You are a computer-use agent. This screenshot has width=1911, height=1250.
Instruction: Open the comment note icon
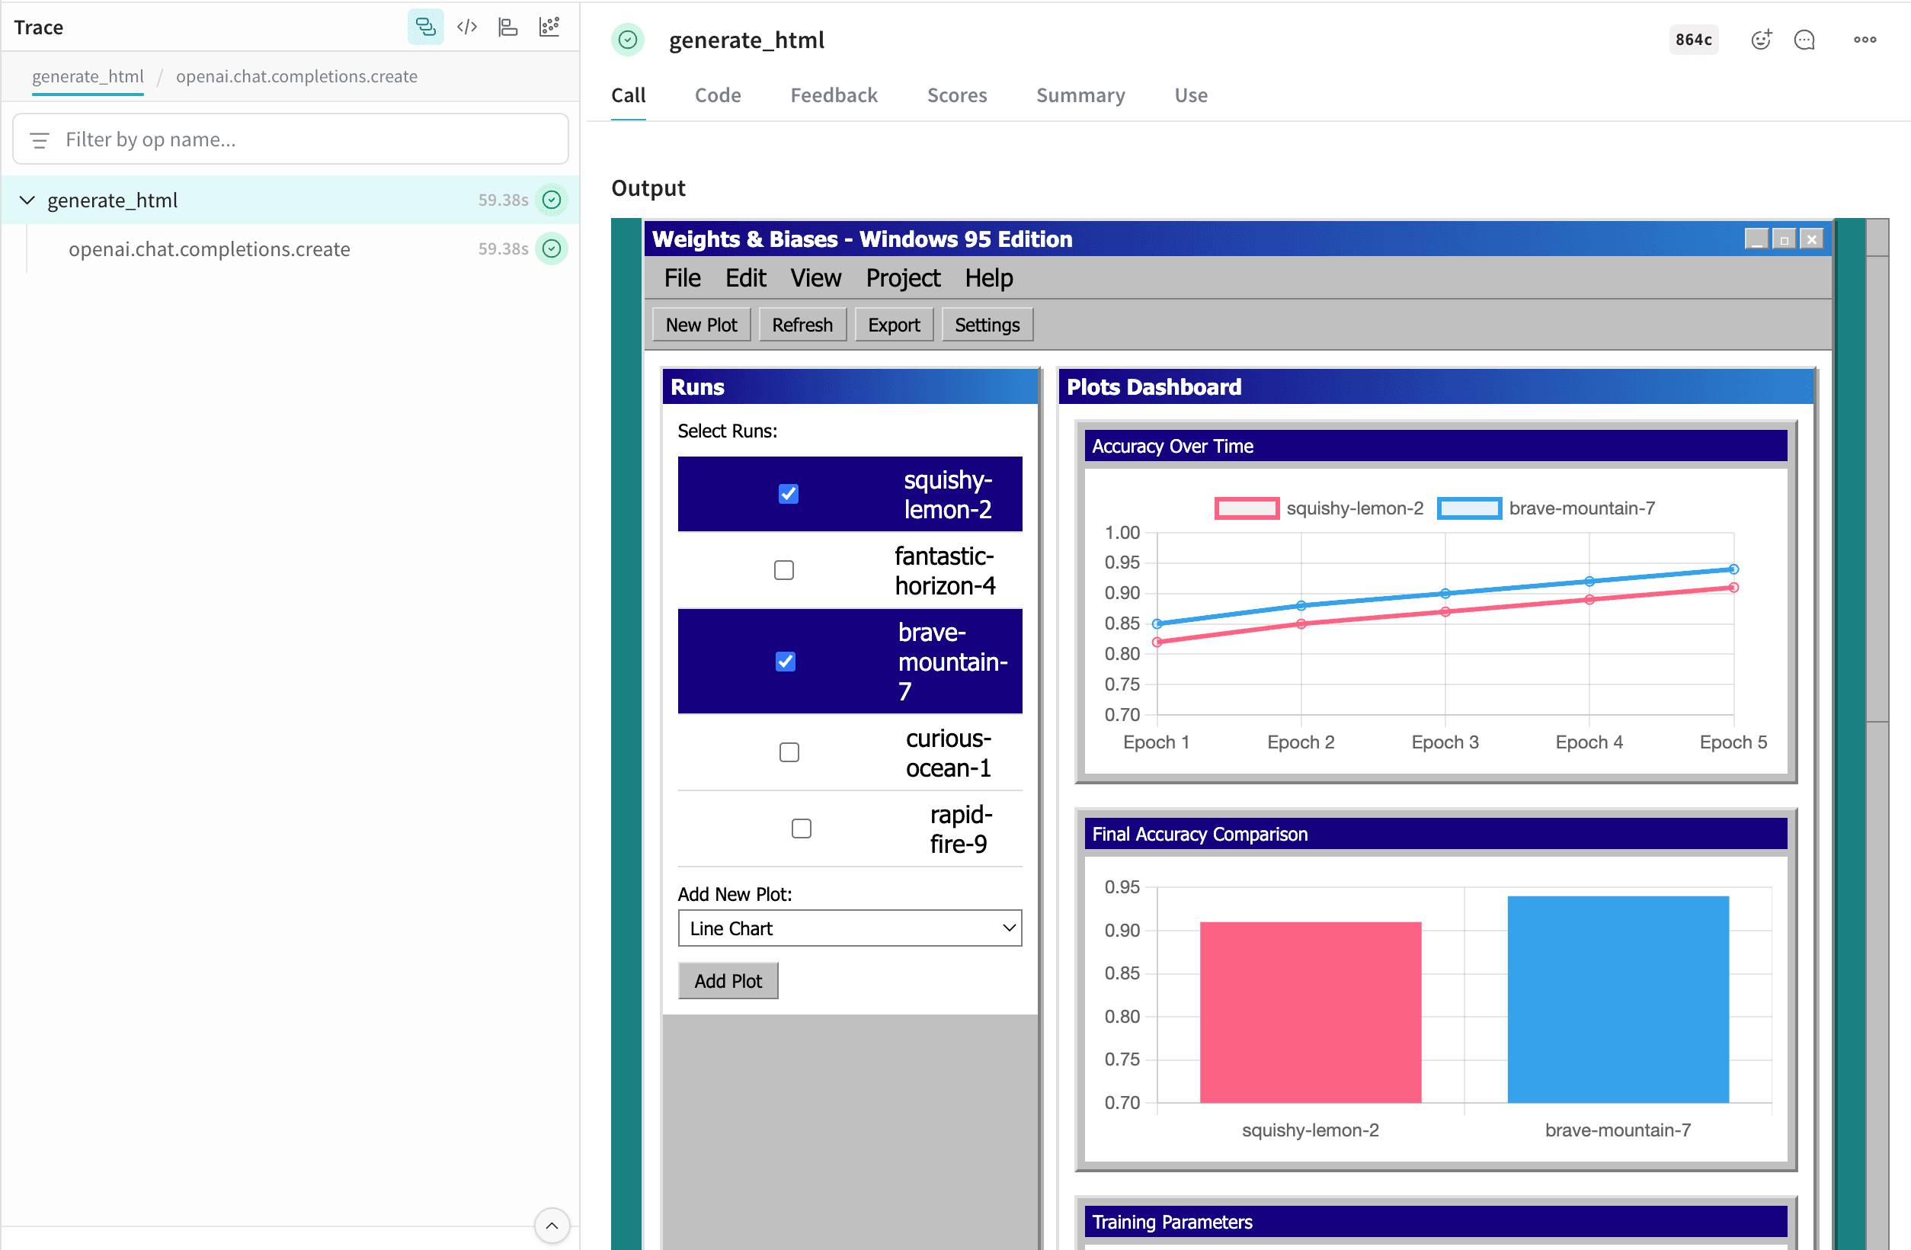pyautogui.click(x=1804, y=40)
